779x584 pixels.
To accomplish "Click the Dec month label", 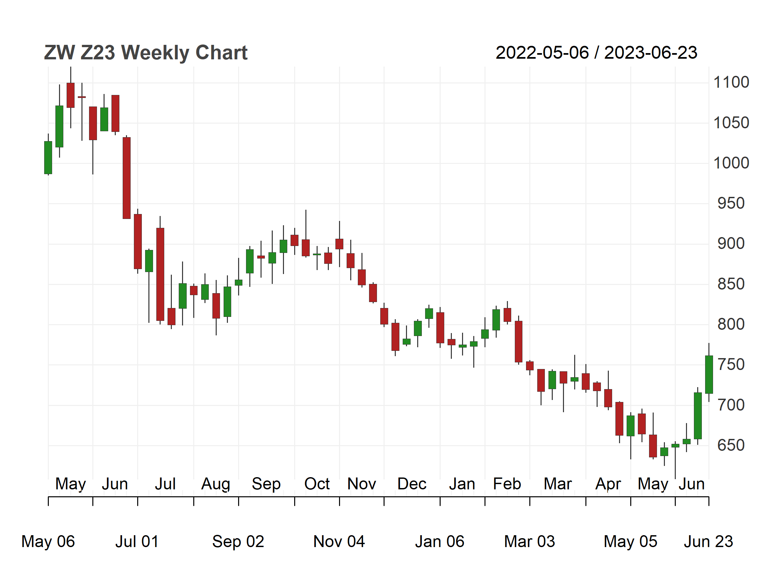I will (x=412, y=484).
